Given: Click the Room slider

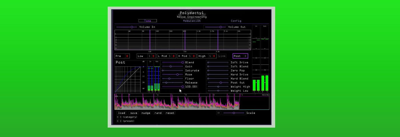Looking at the screenshot, I should pos(173,74).
